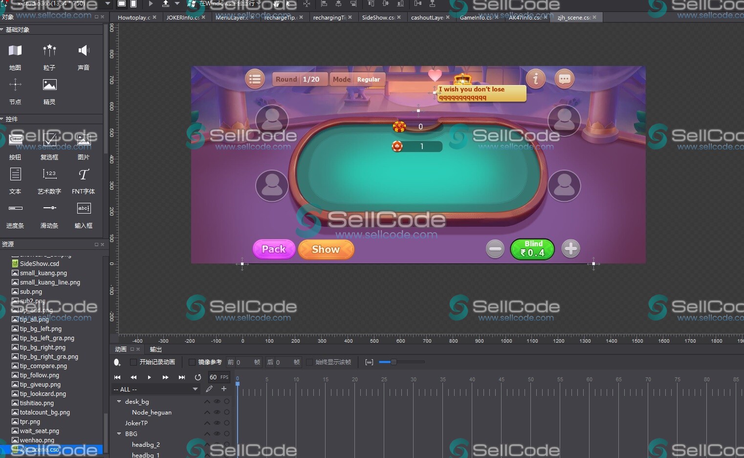Enable 开始记录动画 record animation checkbox
The height and width of the screenshot is (458, 744).
point(133,362)
